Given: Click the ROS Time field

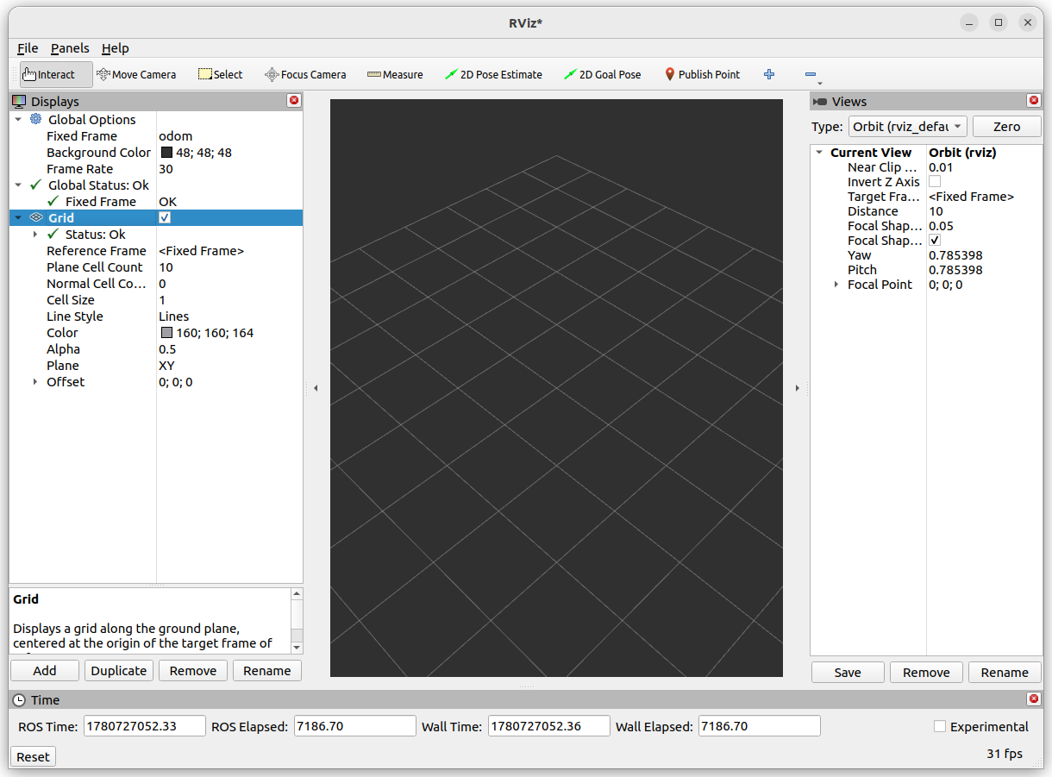Looking at the screenshot, I should pyautogui.click(x=145, y=726).
